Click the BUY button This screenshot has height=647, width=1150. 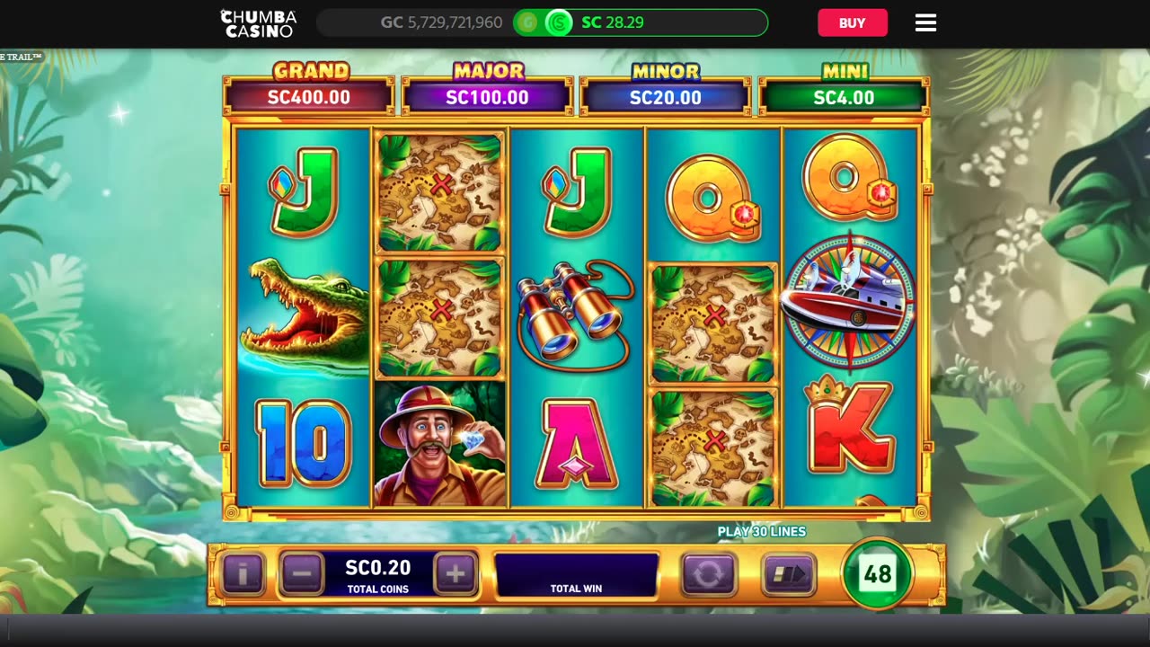coord(852,23)
